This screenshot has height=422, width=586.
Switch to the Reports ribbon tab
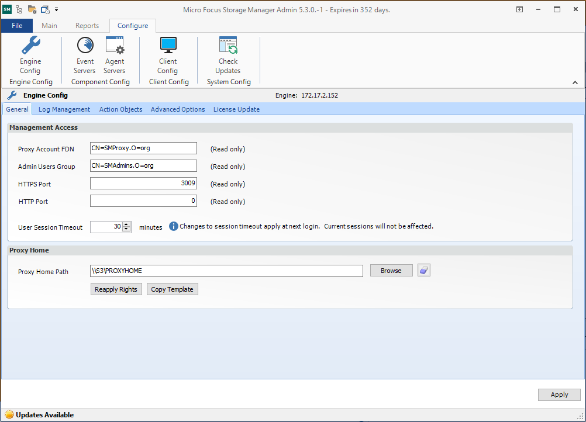coord(87,25)
